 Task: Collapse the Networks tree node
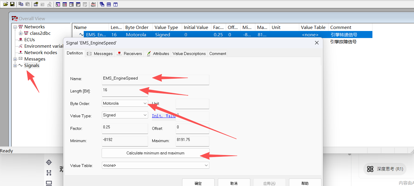click(x=15, y=27)
